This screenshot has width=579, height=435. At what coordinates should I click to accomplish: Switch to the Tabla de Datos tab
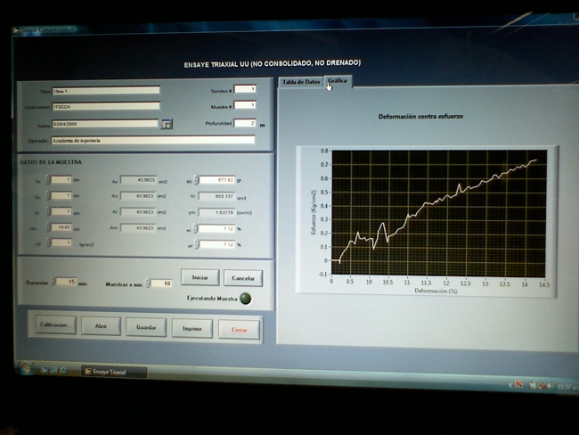point(300,82)
